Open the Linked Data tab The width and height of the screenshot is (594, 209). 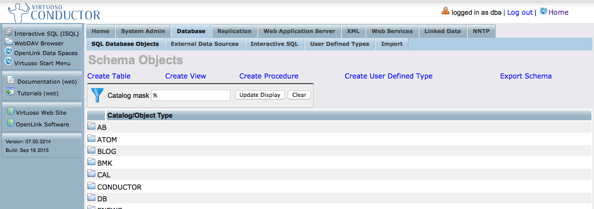442,31
